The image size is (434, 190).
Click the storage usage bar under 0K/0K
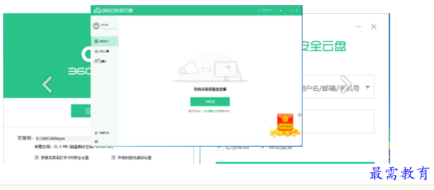(108, 28)
